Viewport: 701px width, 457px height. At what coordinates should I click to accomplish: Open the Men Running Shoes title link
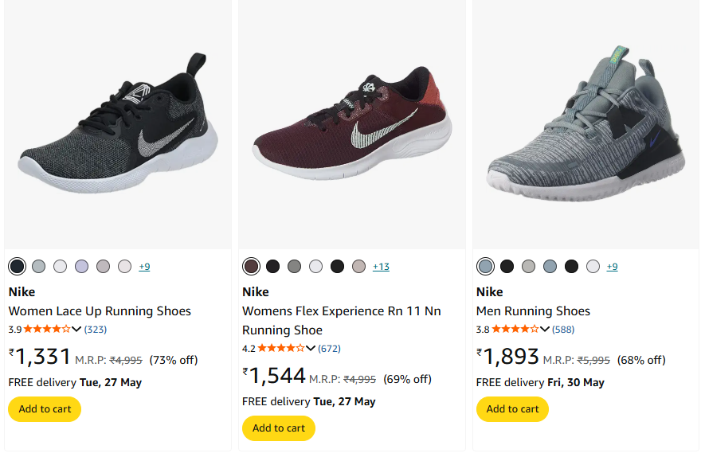tap(533, 311)
